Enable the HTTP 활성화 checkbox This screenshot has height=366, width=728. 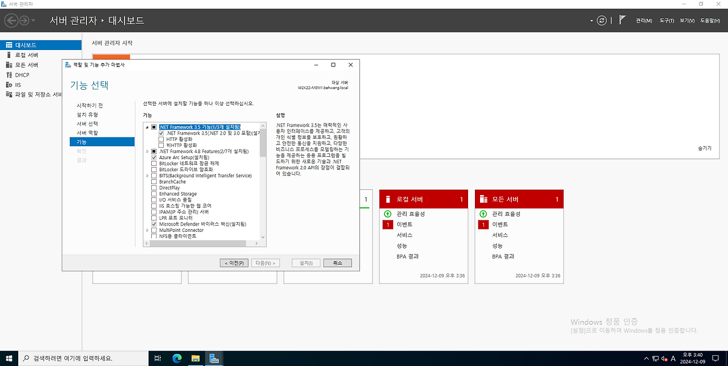(161, 139)
